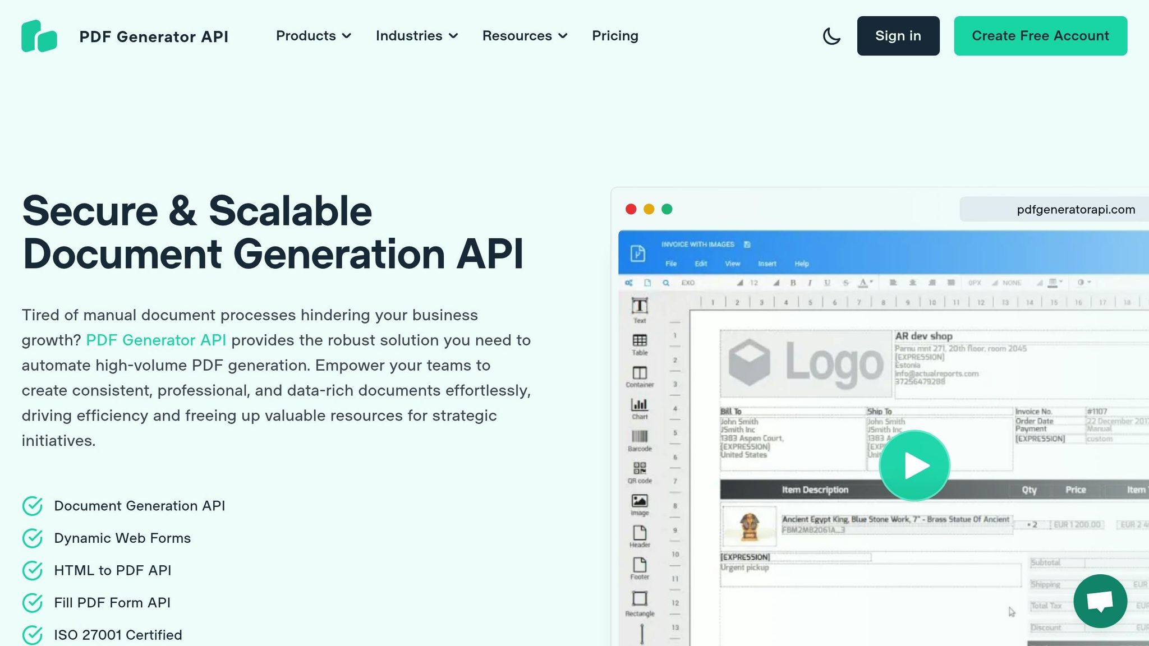
Task: Click the "Item Description" table header
Action: point(815,490)
